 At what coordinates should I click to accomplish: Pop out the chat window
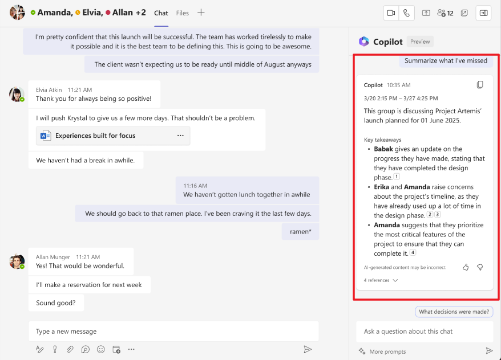(464, 13)
